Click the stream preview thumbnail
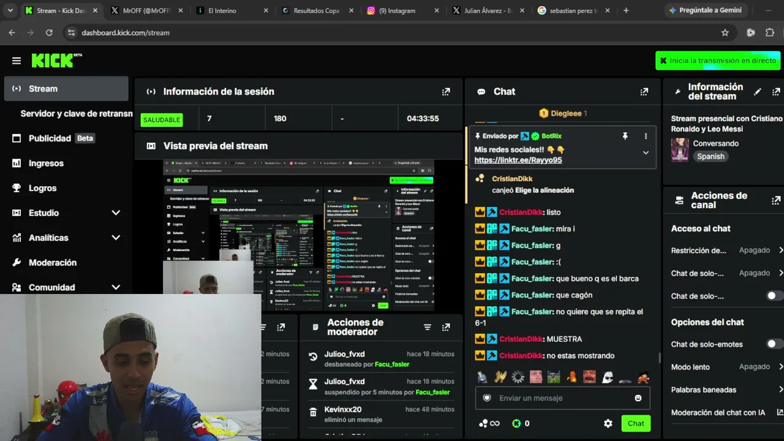The width and height of the screenshot is (784, 441). [x=298, y=235]
